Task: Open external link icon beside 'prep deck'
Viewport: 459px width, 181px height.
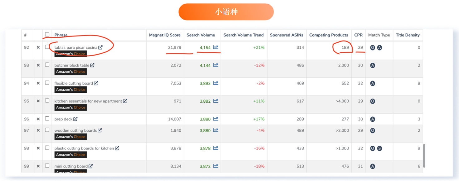Action: (x=76, y=119)
